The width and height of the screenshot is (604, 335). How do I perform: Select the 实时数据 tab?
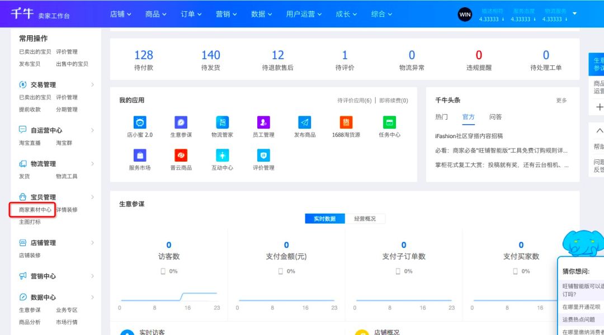point(325,219)
